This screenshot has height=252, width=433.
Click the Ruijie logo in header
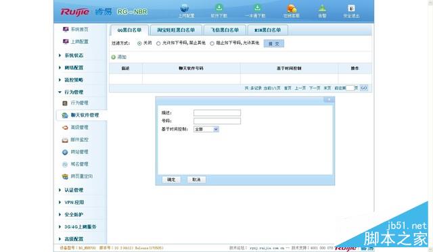point(75,12)
